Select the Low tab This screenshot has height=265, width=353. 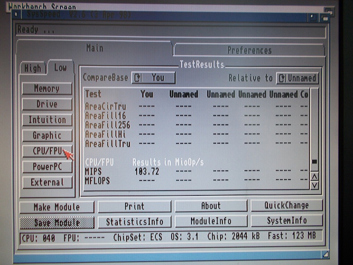point(60,68)
